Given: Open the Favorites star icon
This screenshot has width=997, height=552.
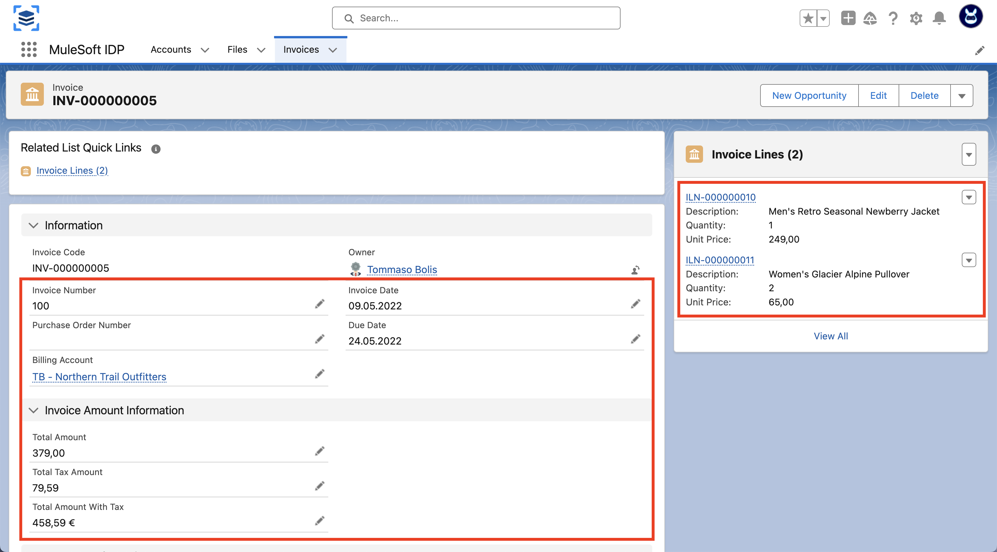Looking at the screenshot, I should pos(808,18).
